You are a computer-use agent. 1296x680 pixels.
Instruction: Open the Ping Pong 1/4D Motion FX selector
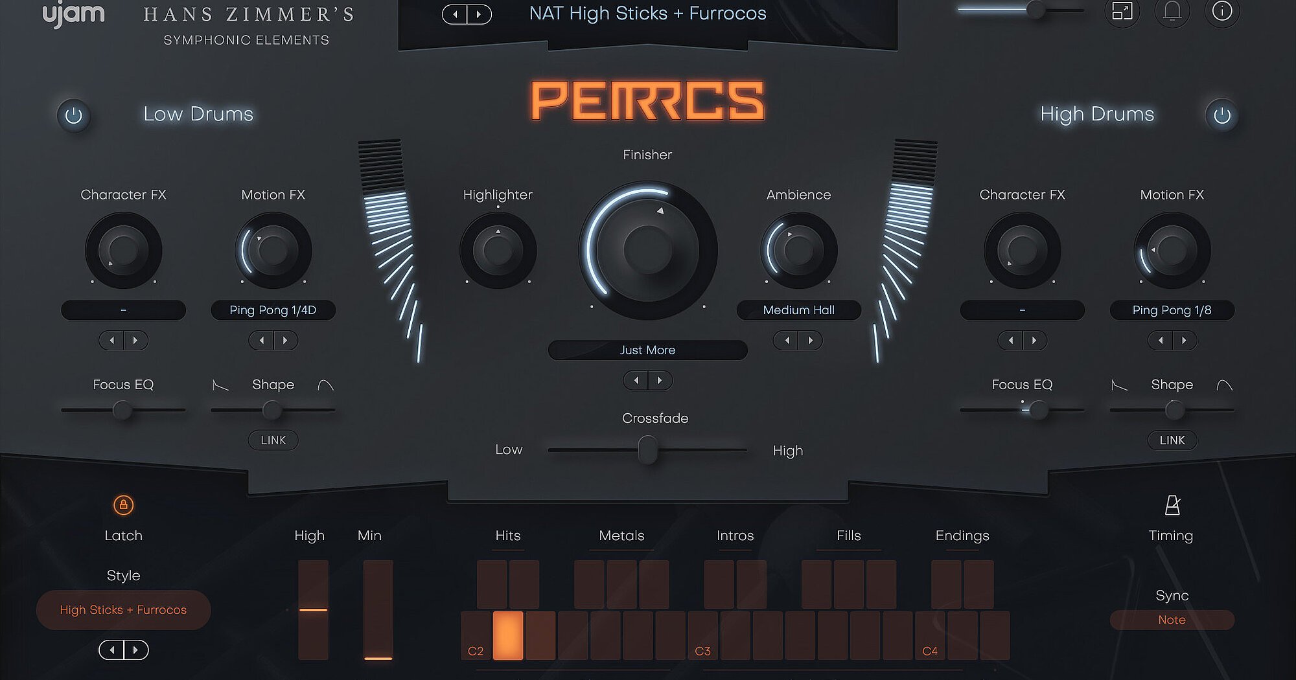click(x=273, y=310)
